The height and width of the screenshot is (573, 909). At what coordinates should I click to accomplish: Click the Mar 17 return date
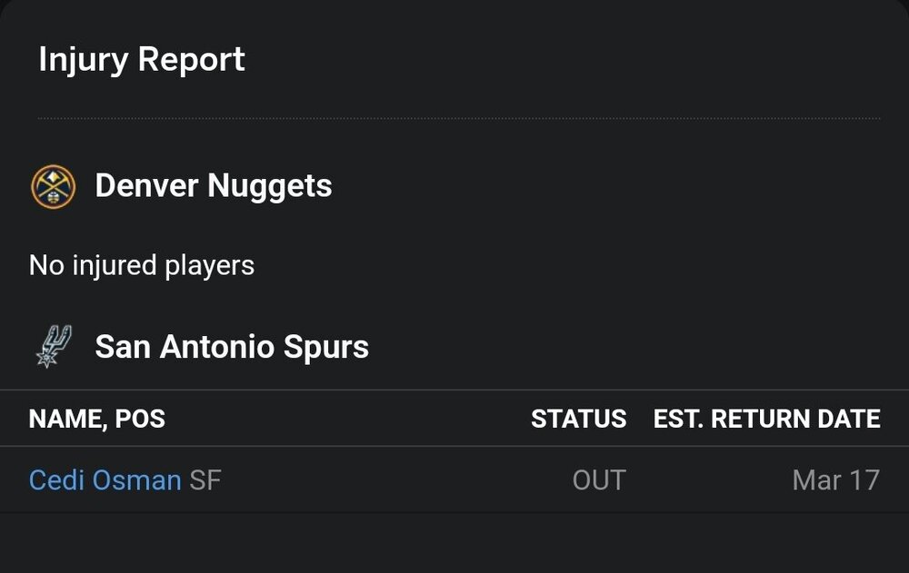(x=834, y=480)
